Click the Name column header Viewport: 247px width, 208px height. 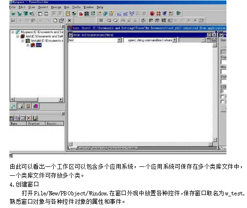click(x=18, y=123)
